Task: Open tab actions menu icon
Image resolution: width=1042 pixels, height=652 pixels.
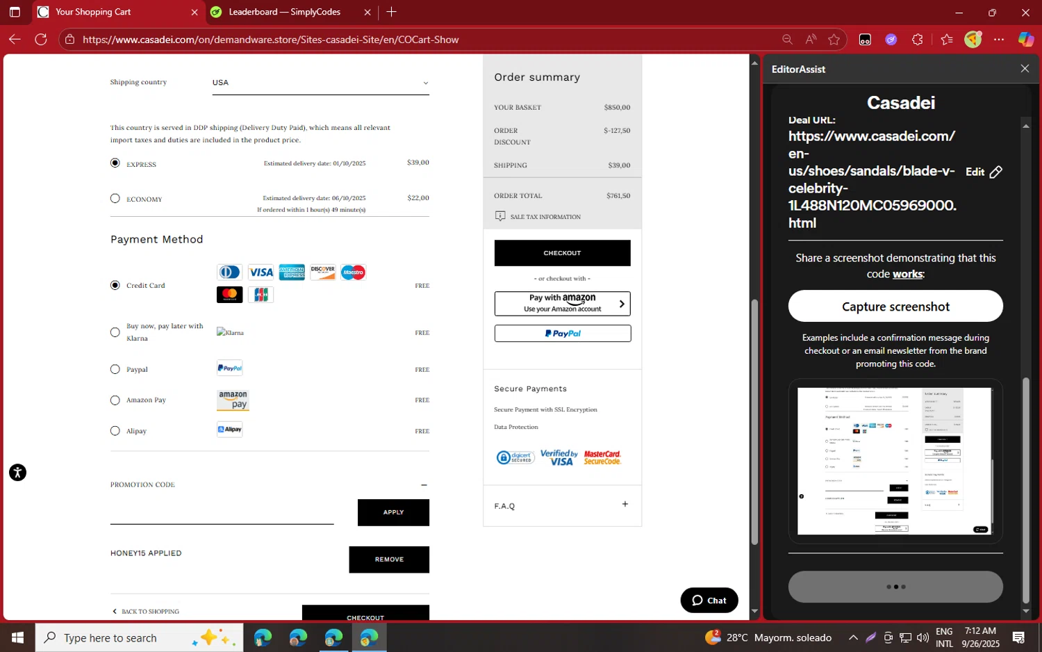Action: coord(15,12)
